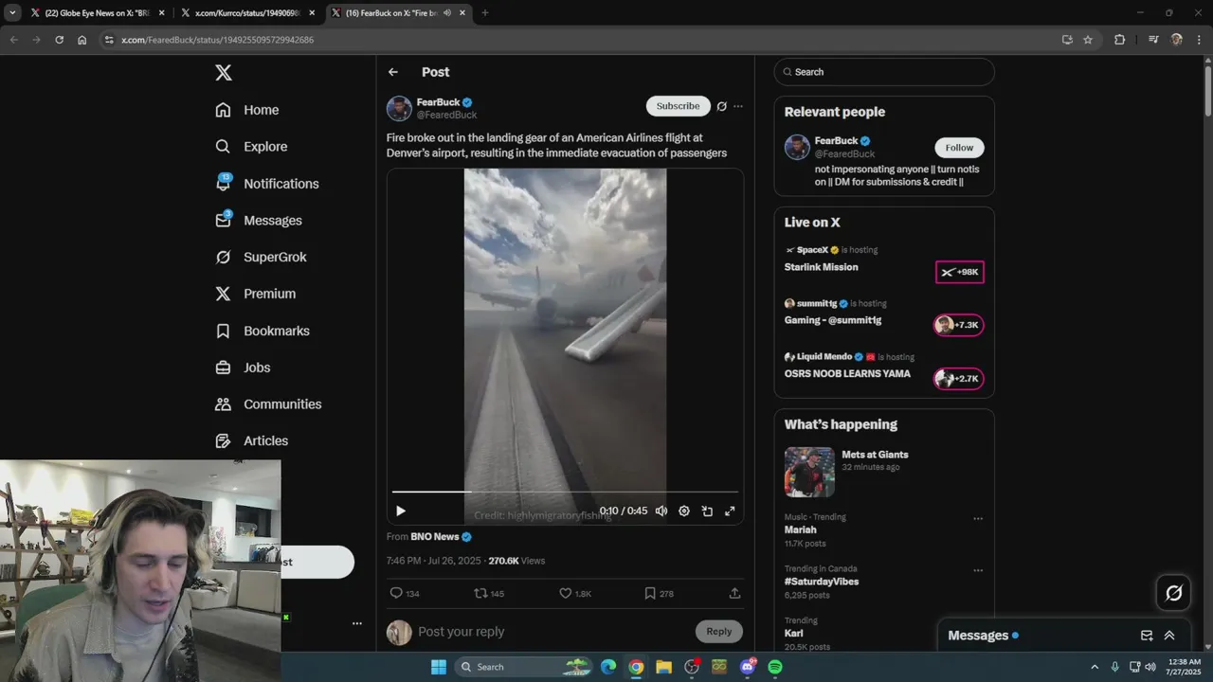Open the post's more options menu

click(x=738, y=106)
